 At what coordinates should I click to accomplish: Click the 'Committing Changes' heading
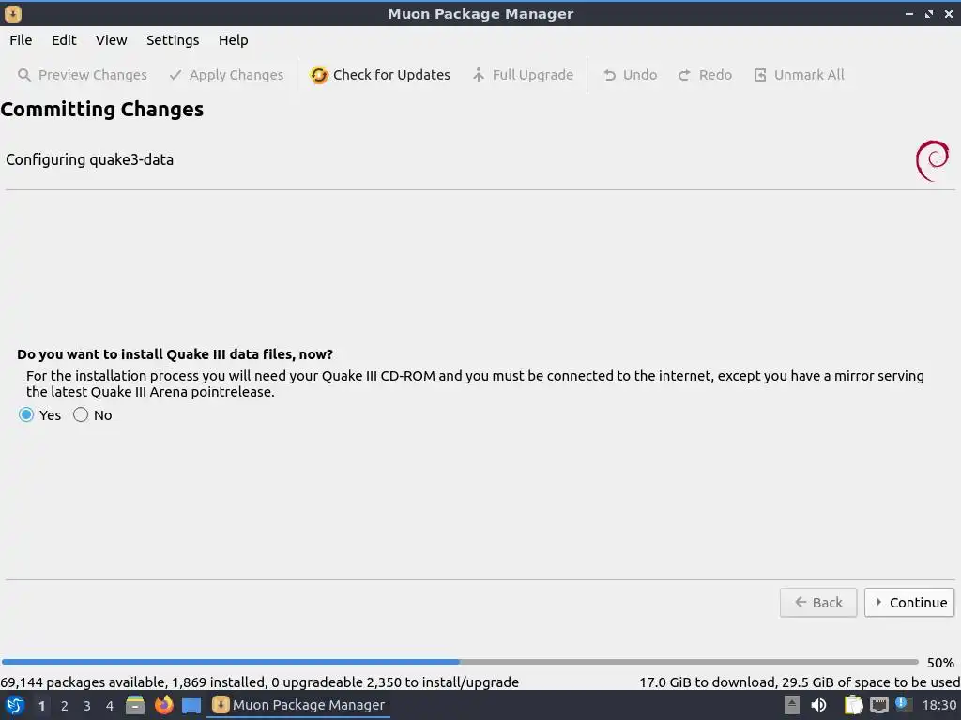pyautogui.click(x=101, y=109)
